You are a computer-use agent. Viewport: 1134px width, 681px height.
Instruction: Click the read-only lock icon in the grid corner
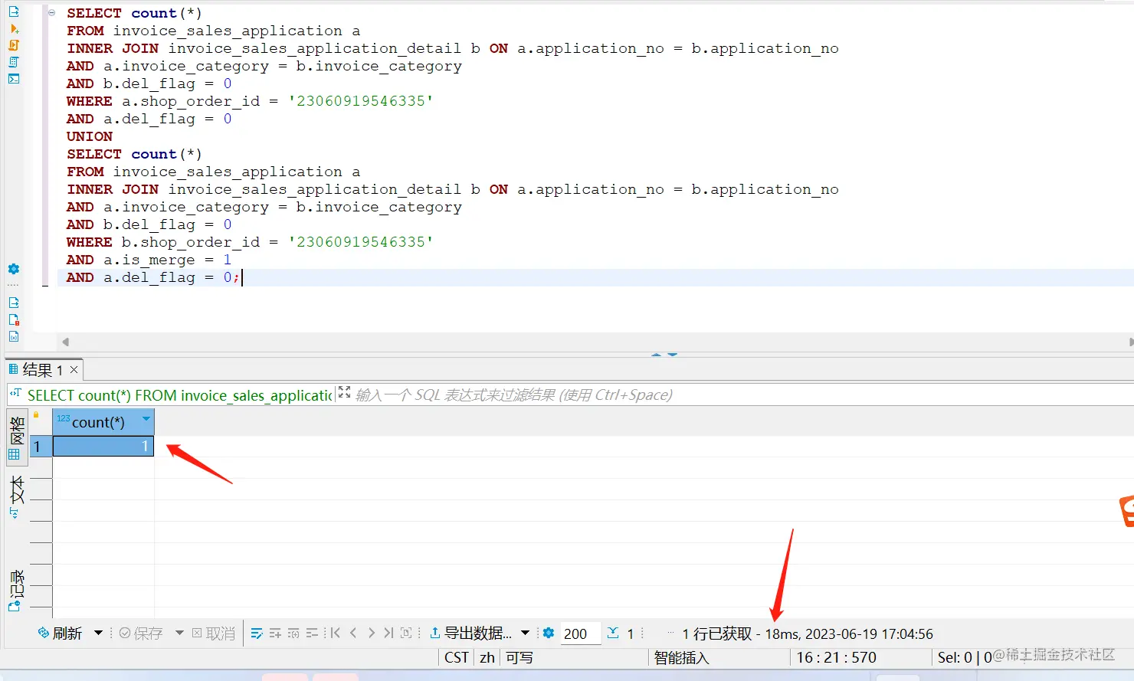36,415
